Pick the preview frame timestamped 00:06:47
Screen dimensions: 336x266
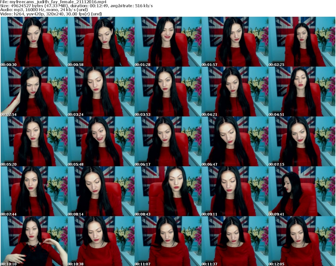235,142
